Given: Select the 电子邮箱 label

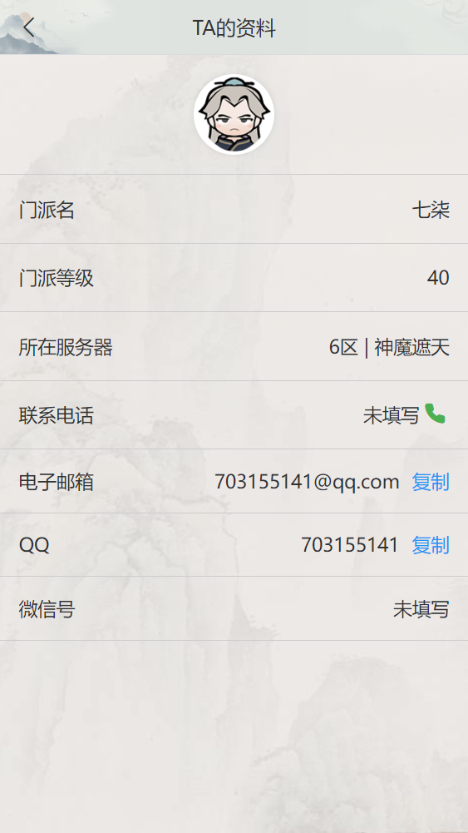Looking at the screenshot, I should (57, 482).
